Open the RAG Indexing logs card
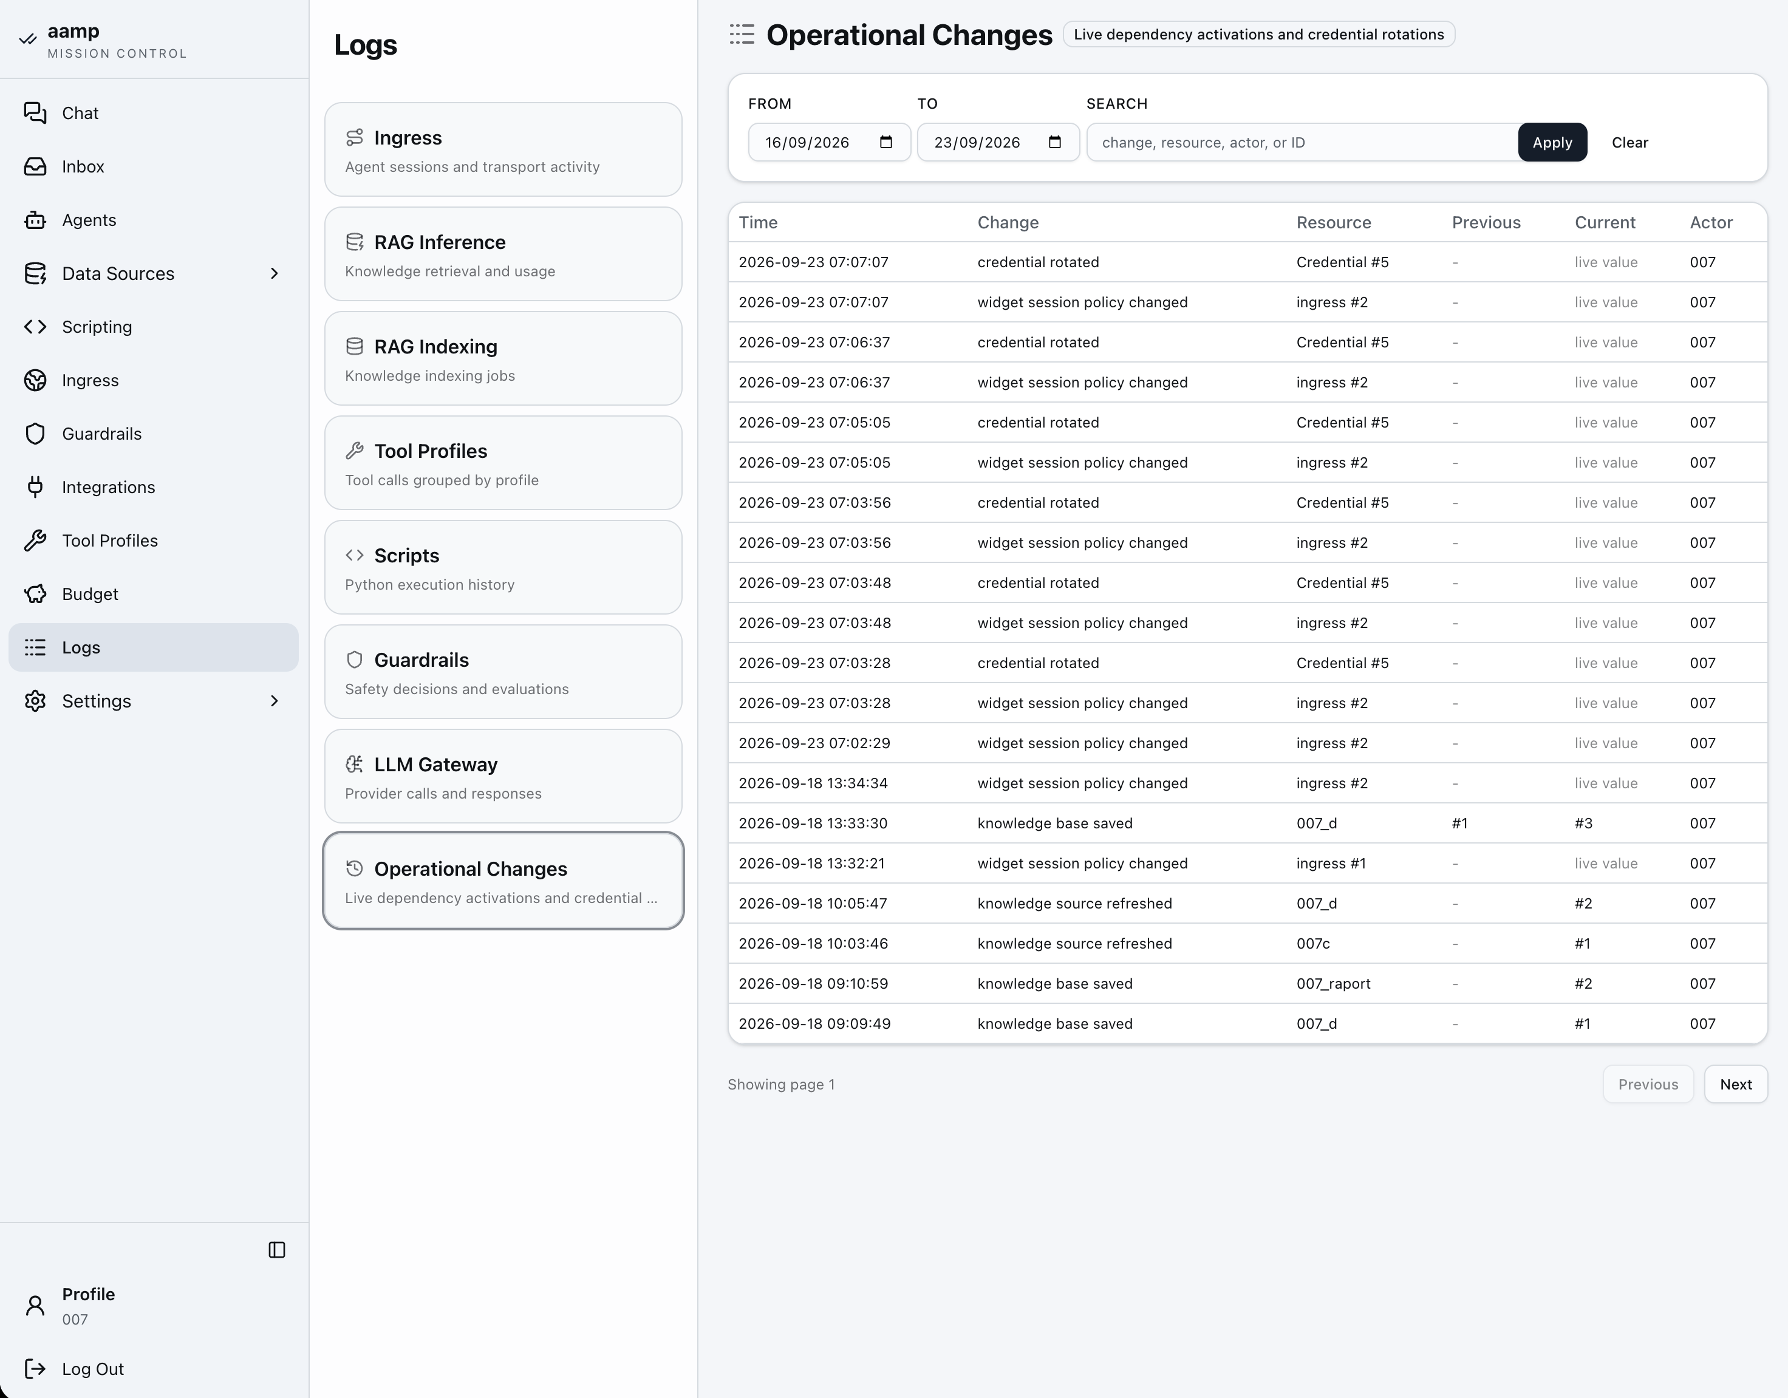Image resolution: width=1788 pixels, height=1398 pixels. click(x=503, y=358)
